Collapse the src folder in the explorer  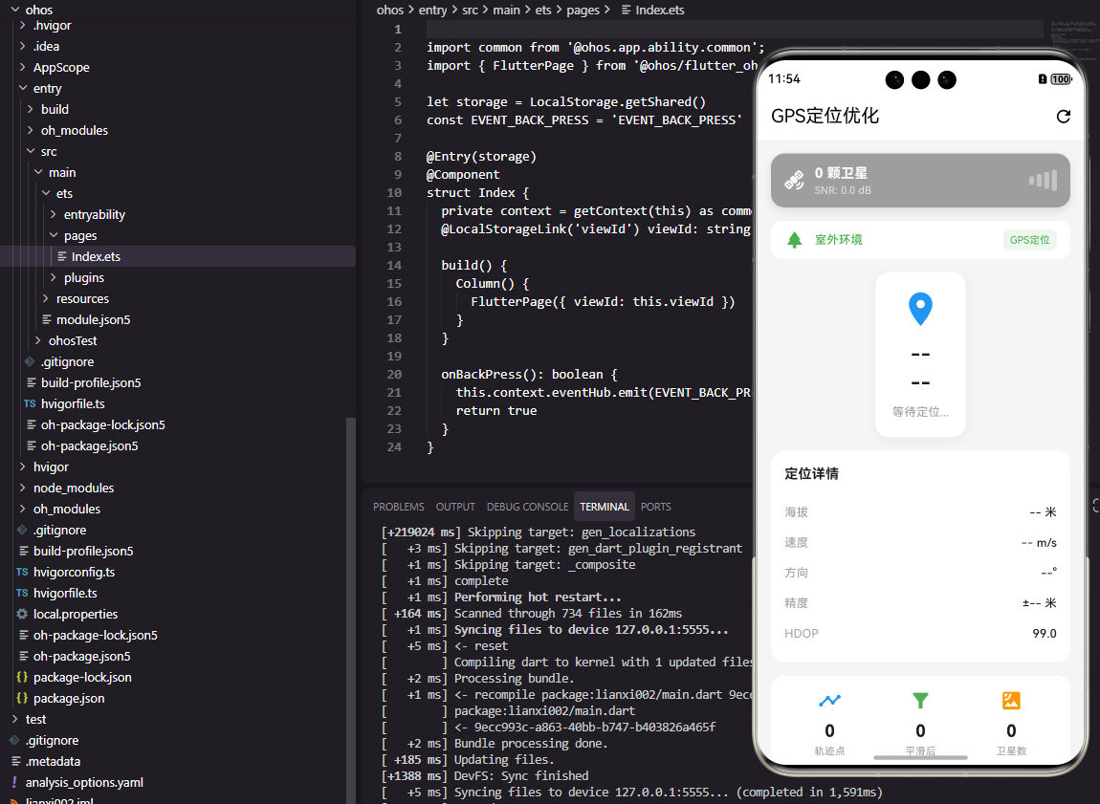(33, 151)
